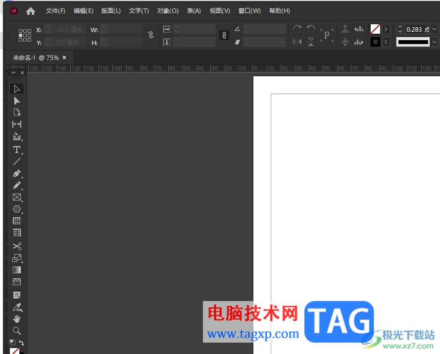Click the Home icon
The image size is (440, 354).
pyautogui.click(x=31, y=11)
